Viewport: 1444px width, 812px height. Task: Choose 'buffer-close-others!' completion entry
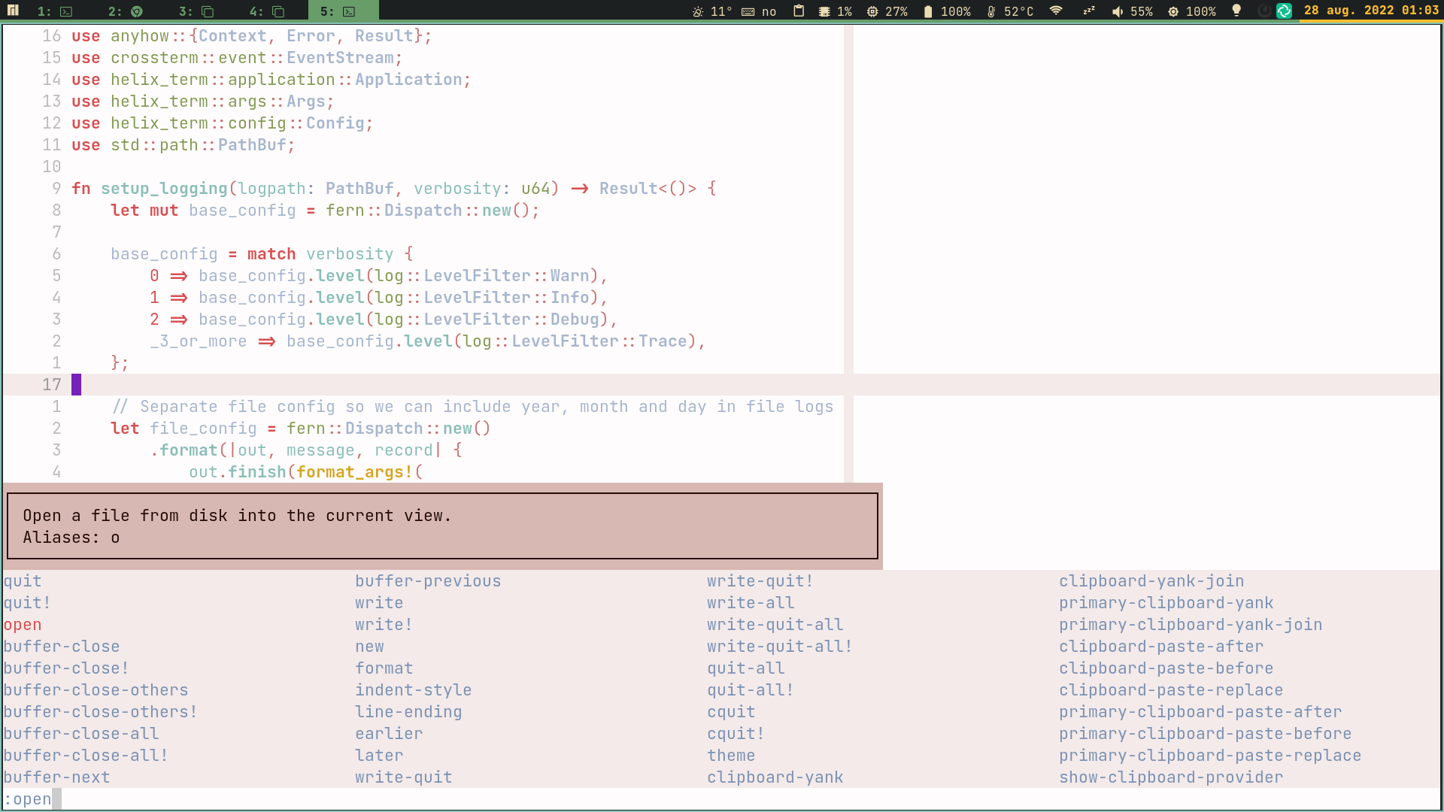[101, 712]
